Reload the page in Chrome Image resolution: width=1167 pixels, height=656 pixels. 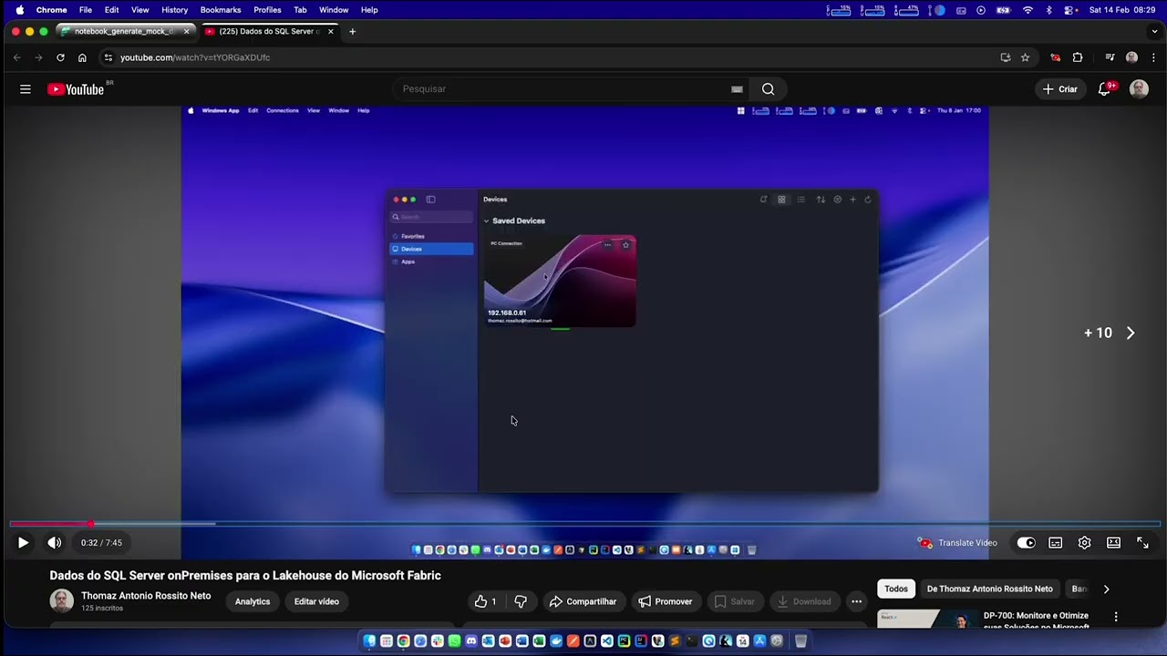60,57
